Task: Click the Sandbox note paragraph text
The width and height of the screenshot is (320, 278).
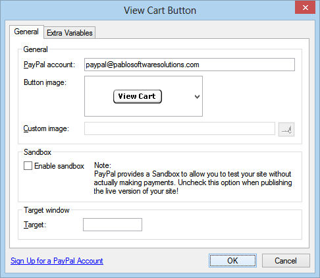Action: pyautogui.click(x=193, y=179)
